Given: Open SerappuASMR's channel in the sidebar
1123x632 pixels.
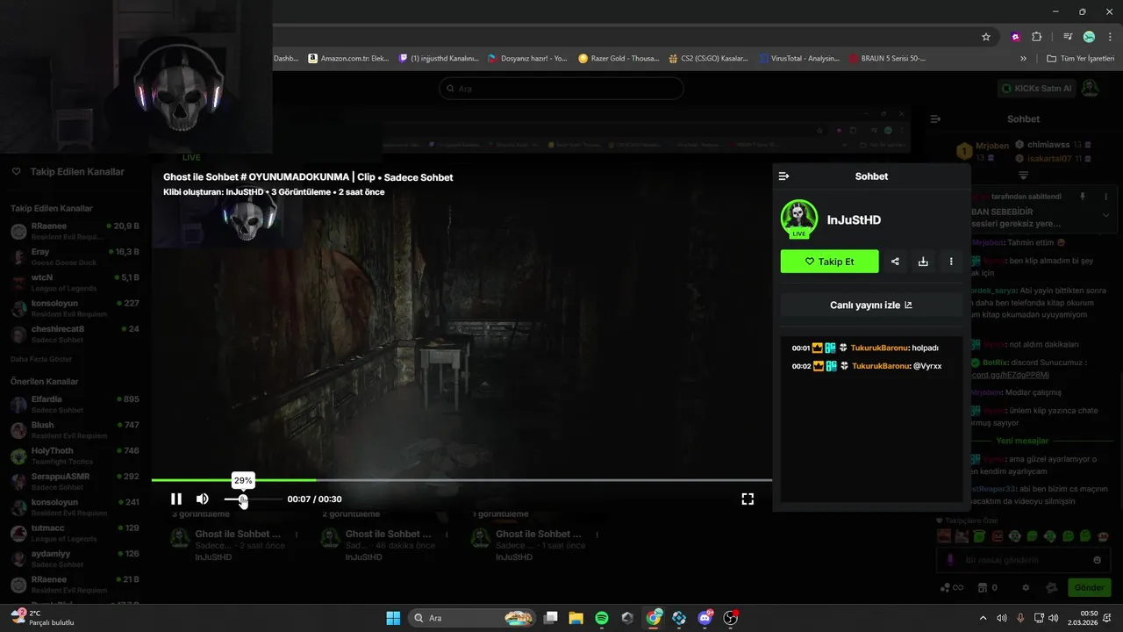Looking at the screenshot, I should (75, 481).
